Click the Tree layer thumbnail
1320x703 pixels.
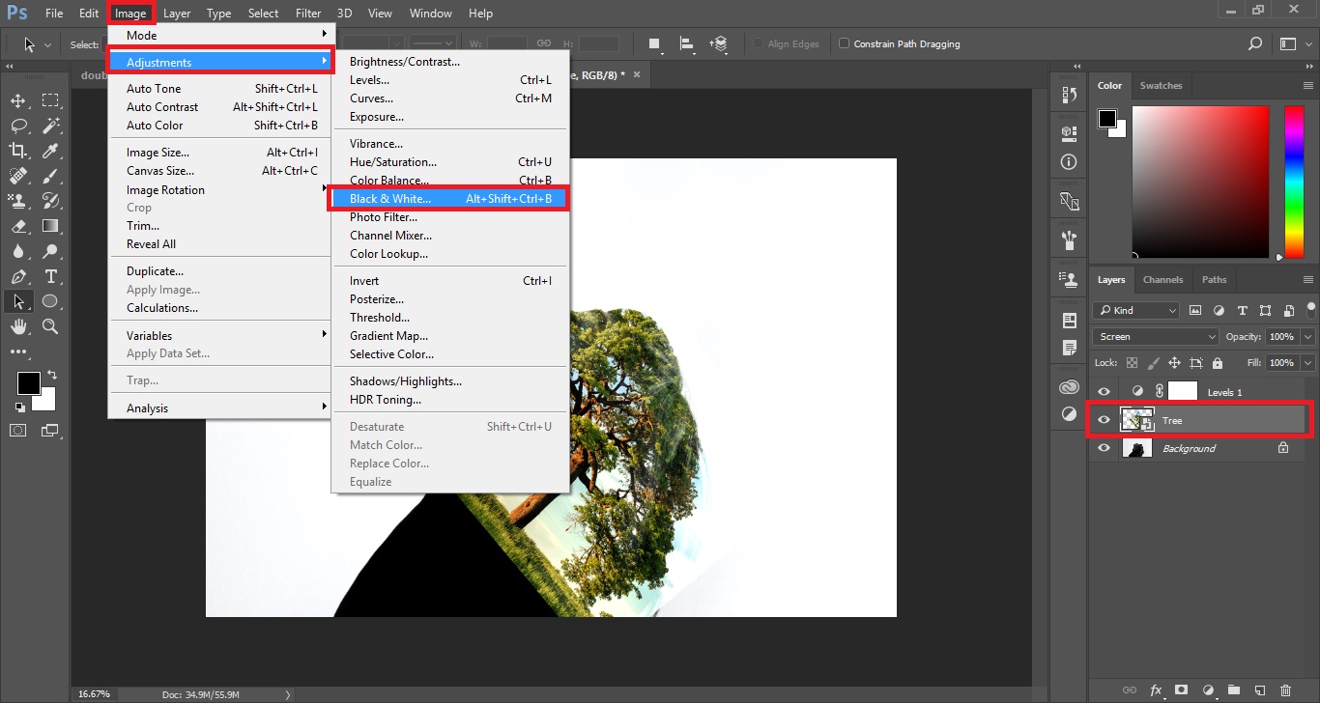click(1137, 420)
